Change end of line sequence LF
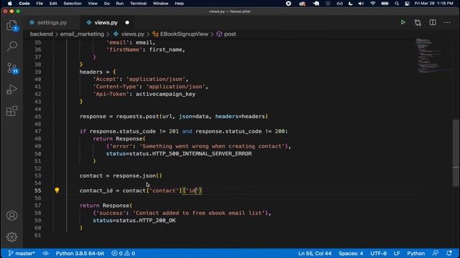Image resolution: width=460 pixels, height=258 pixels. point(397,253)
